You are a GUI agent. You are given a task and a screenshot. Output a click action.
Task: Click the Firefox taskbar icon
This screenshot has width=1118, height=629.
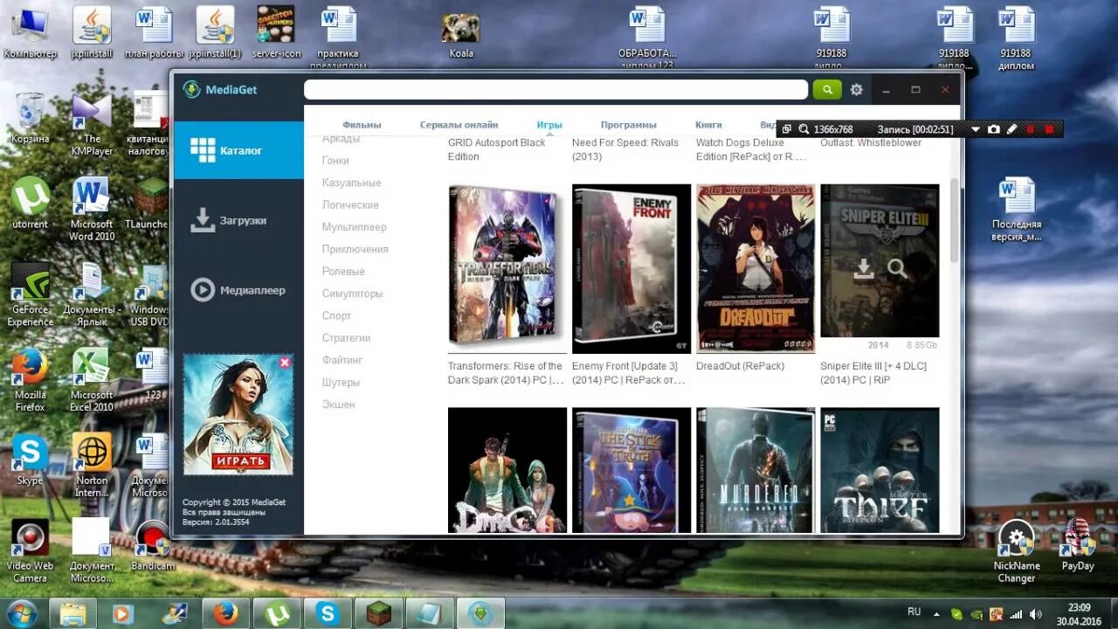pyautogui.click(x=224, y=613)
